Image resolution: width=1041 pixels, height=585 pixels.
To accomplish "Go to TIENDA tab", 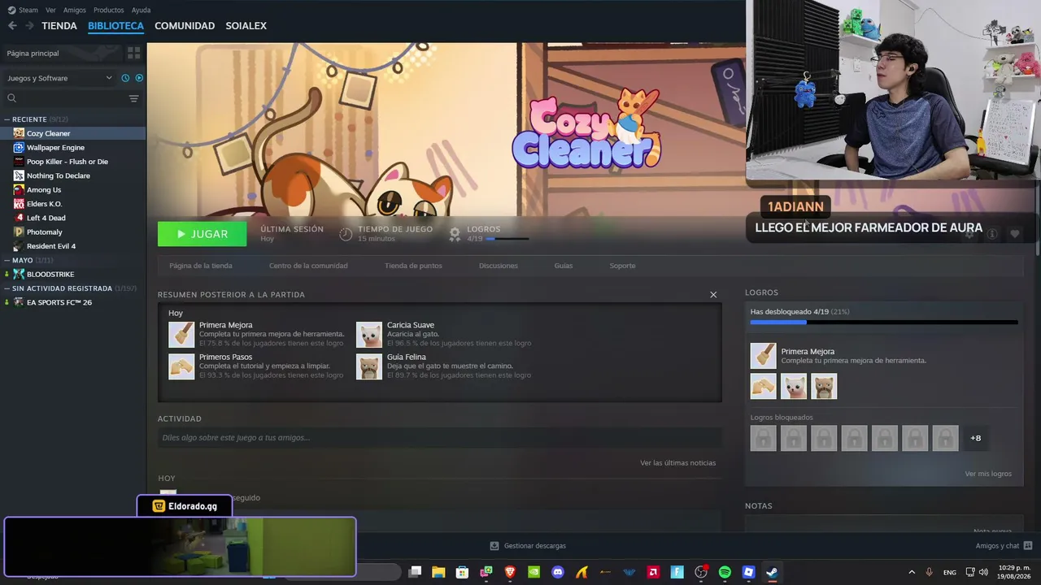I will pos(59,26).
